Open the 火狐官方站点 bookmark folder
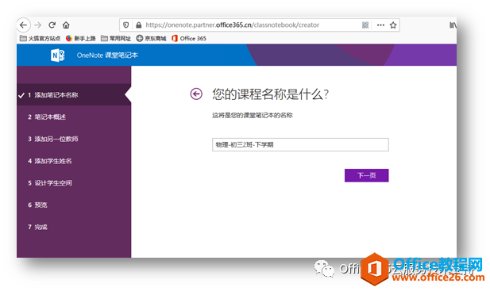490x291 pixels. coord(40,38)
